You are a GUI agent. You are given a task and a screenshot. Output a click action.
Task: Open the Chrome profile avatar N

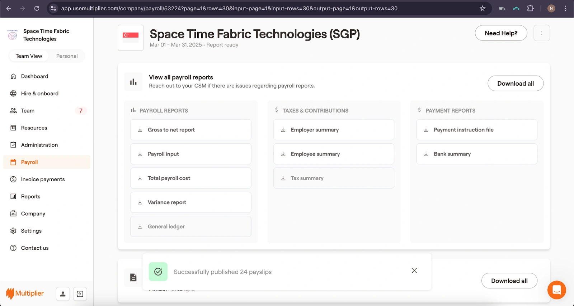(x=551, y=8)
